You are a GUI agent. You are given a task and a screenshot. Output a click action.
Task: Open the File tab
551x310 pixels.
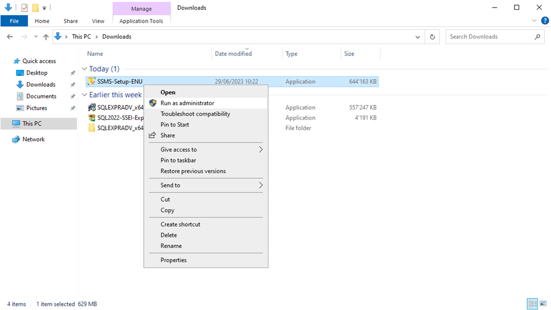pyautogui.click(x=14, y=21)
